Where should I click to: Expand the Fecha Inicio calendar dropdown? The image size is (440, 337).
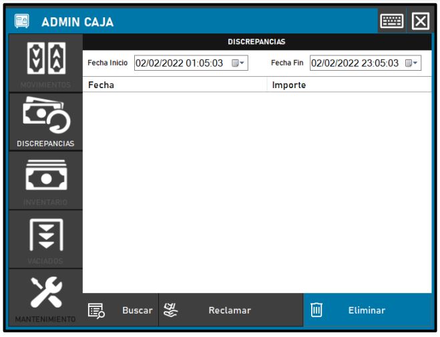(x=238, y=63)
